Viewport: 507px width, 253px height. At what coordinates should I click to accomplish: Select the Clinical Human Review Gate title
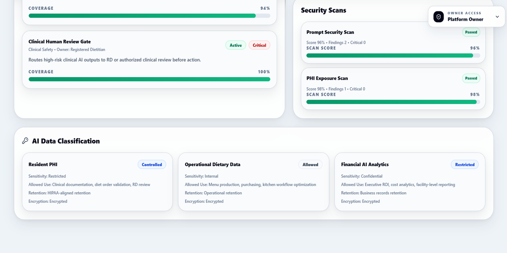pos(60,42)
